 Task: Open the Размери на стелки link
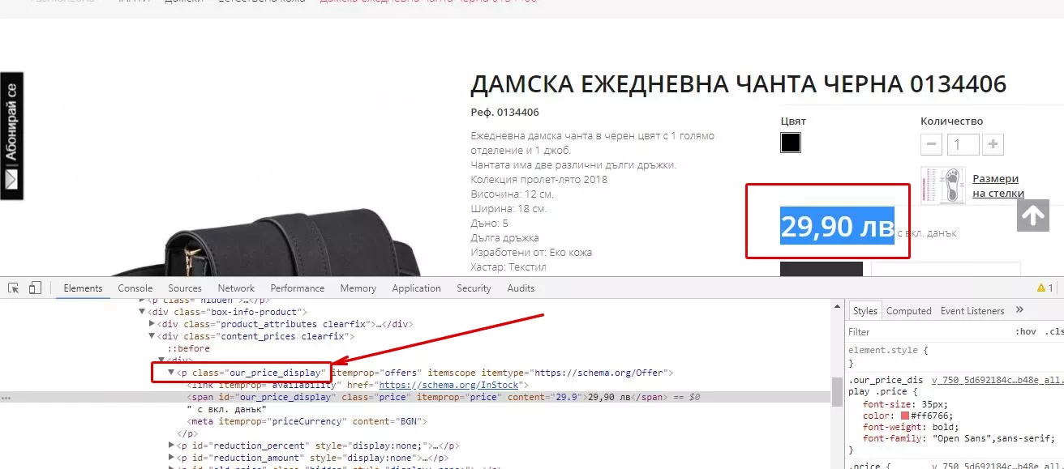coord(998,185)
